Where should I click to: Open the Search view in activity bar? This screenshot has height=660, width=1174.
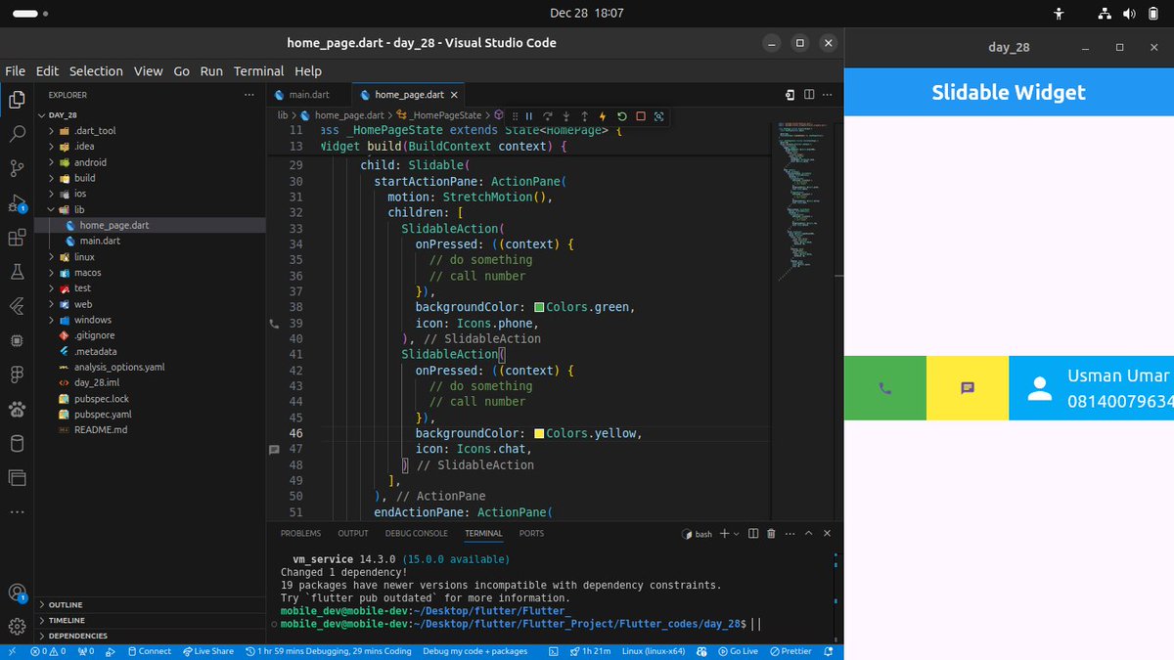pyautogui.click(x=17, y=135)
